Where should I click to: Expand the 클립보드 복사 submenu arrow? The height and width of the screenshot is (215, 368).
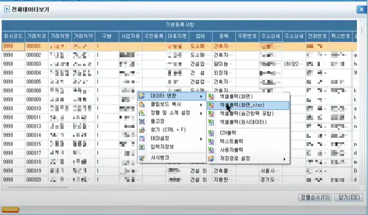pyautogui.click(x=201, y=105)
